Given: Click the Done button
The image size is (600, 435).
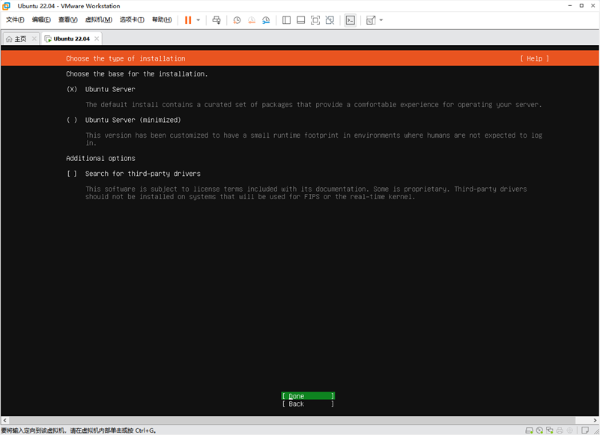Looking at the screenshot, I should [x=308, y=396].
